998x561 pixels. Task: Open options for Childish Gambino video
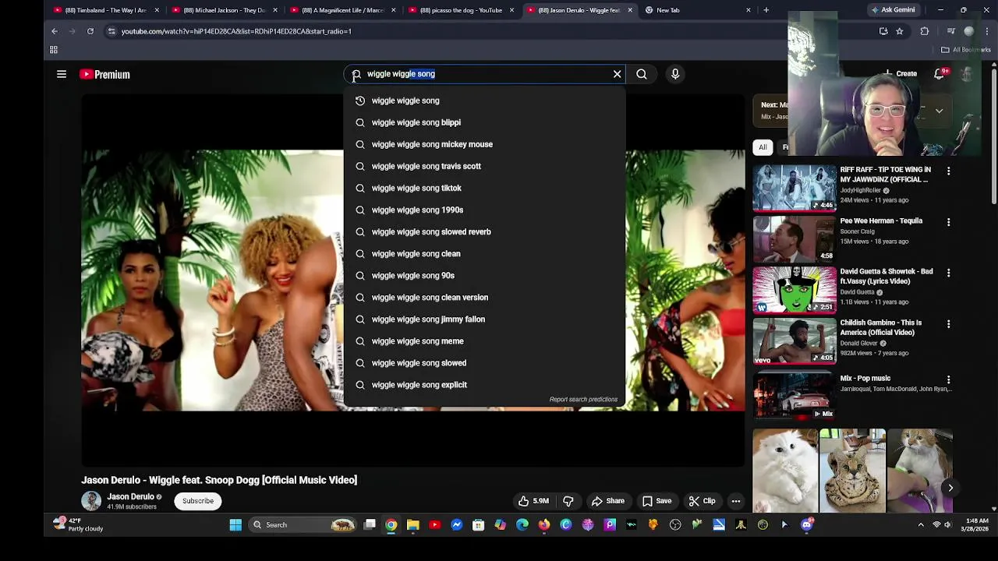pos(948,324)
